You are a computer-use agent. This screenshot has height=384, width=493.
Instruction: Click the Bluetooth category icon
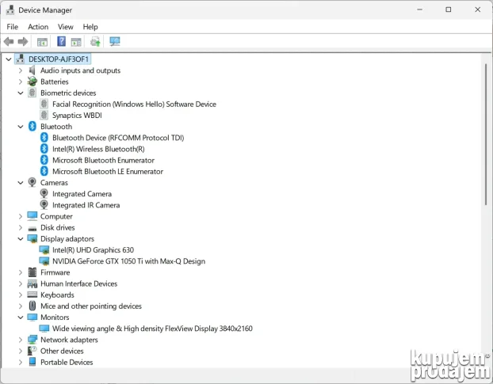(x=32, y=127)
